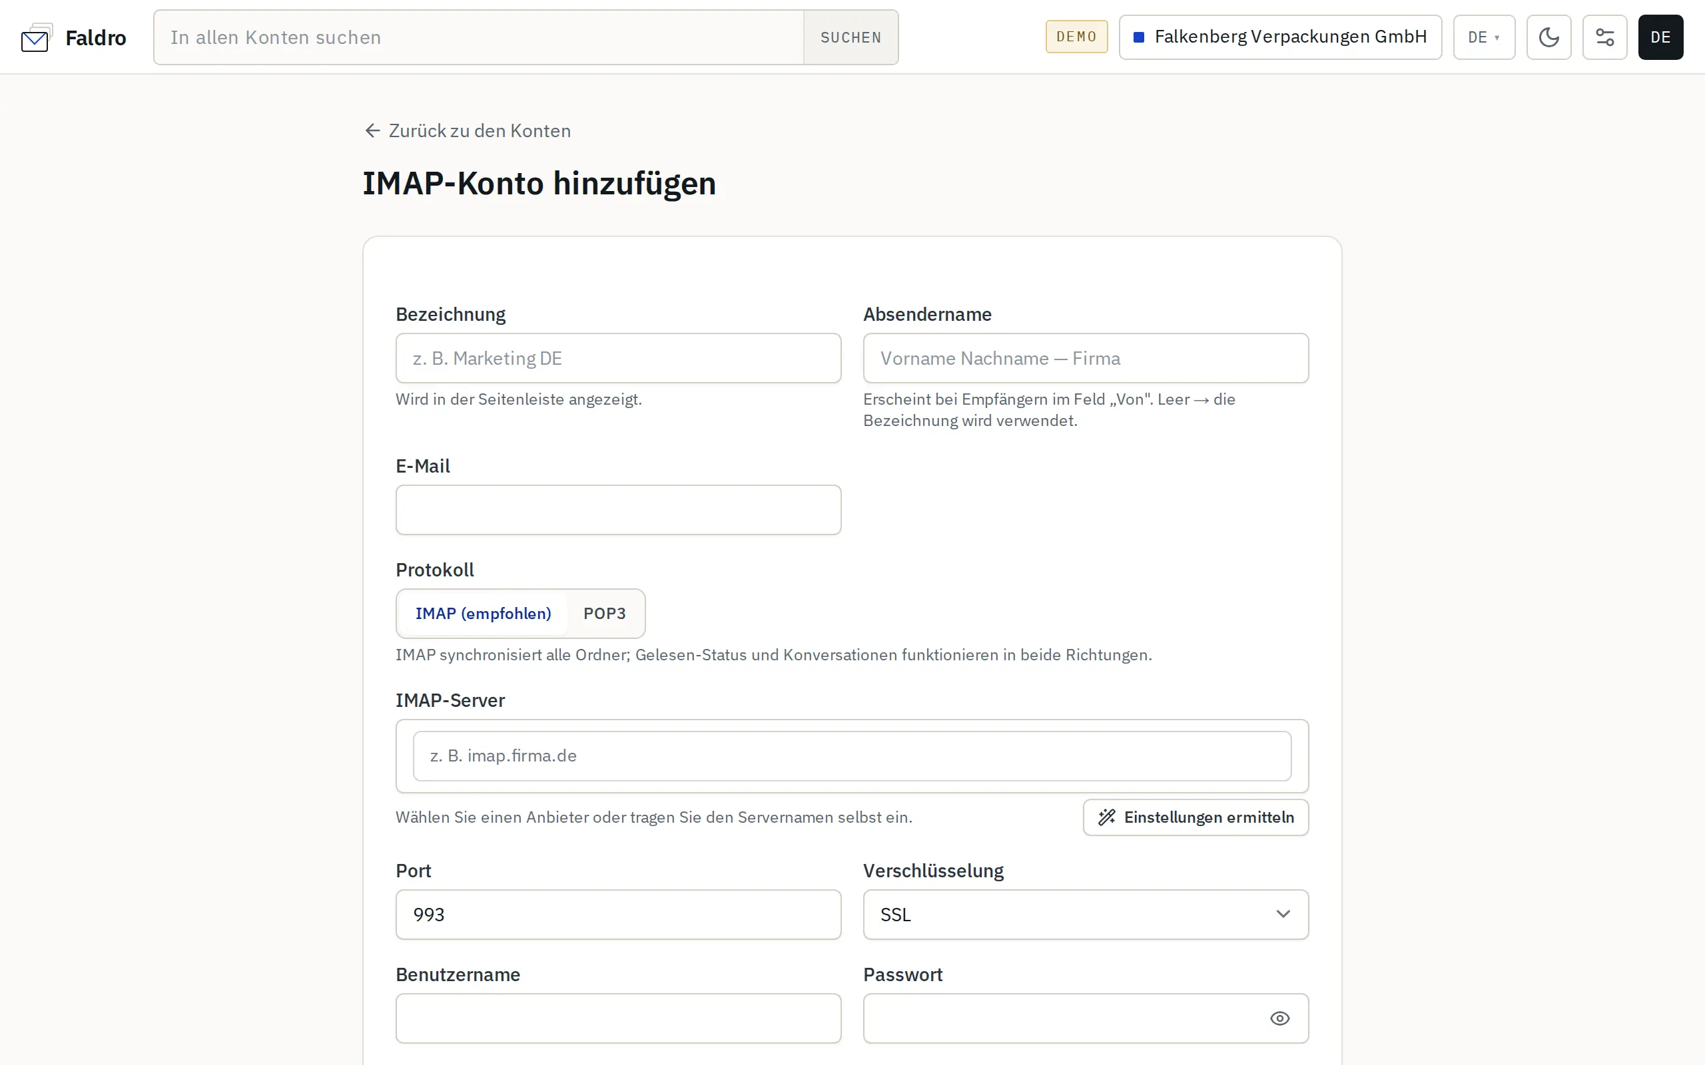The image size is (1705, 1065).
Task: Toggle dark mode moon icon
Action: [x=1548, y=37]
